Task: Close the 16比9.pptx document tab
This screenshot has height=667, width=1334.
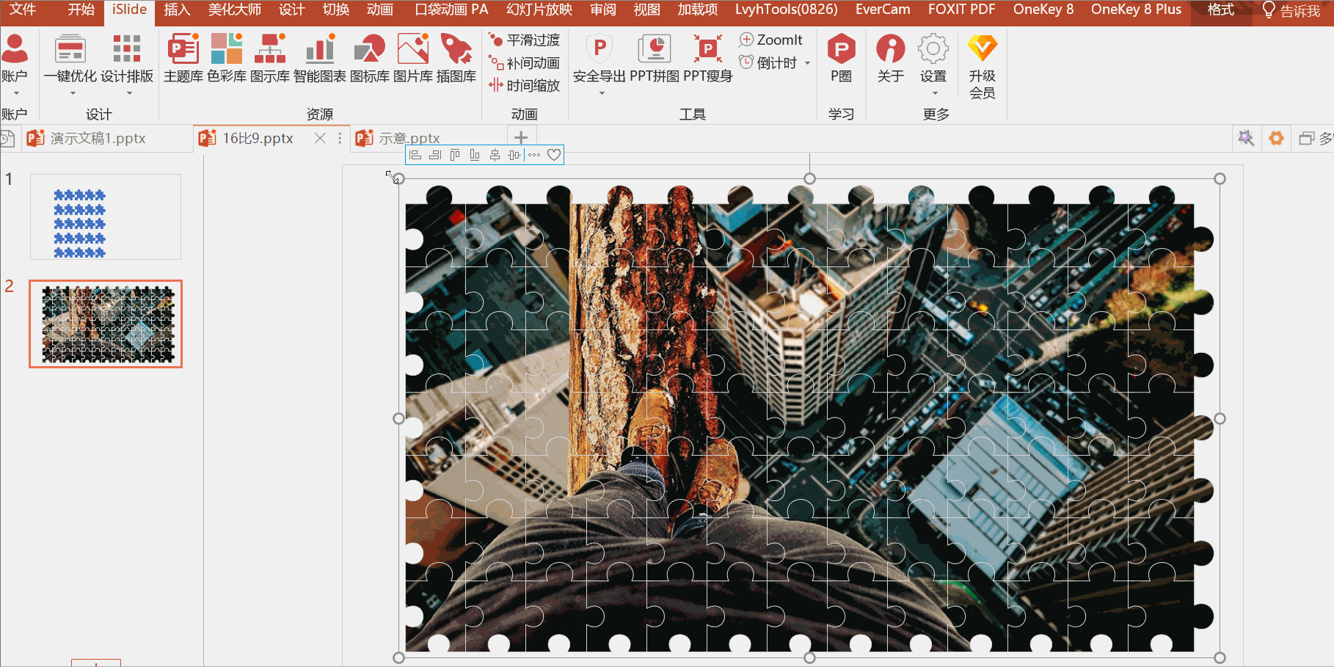Action: pyautogui.click(x=320, y=138)
